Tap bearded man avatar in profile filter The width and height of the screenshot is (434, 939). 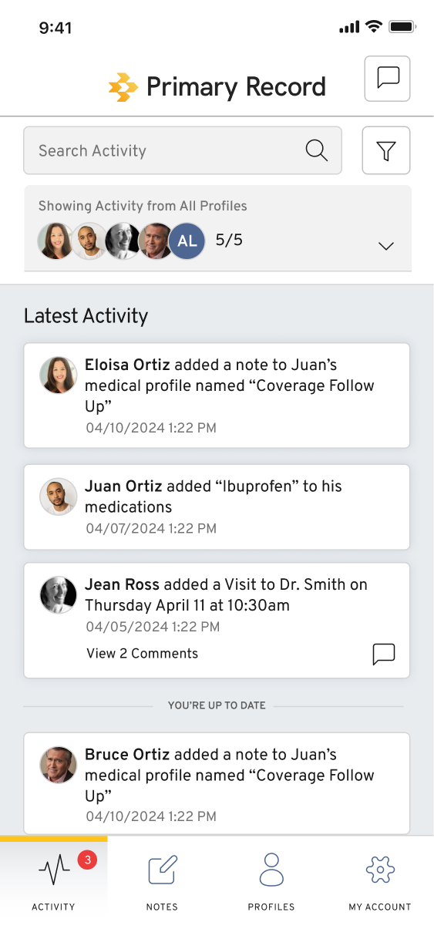(89, 241)
